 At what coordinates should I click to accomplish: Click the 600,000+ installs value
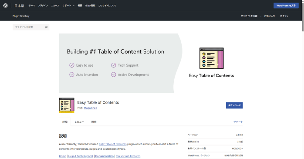237,149
